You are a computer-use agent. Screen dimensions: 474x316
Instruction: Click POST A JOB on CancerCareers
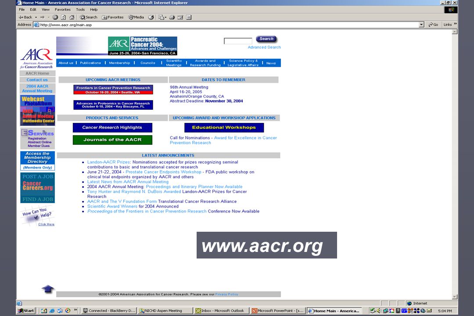(x=38, y=176)
